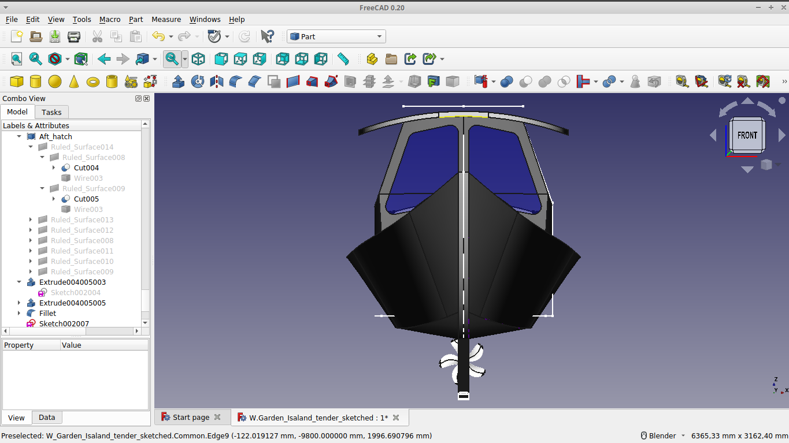Open a document with folder icon

point(36,36)
